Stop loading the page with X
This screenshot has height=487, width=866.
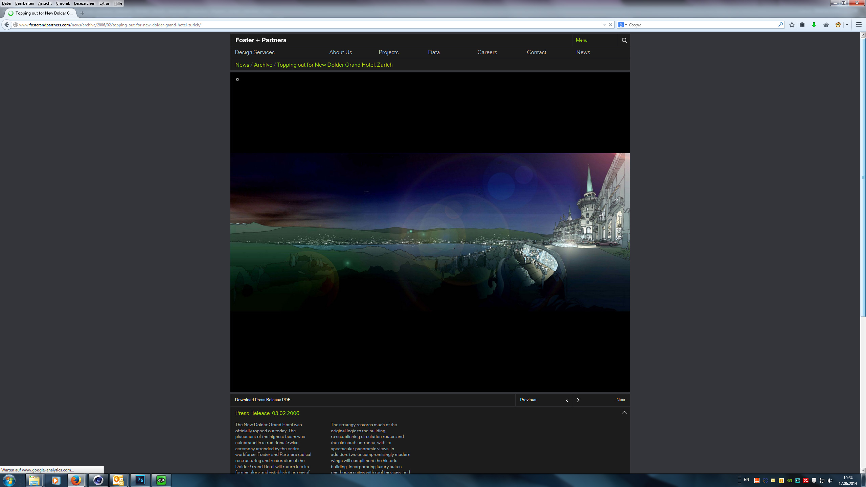tap(611, 25)
